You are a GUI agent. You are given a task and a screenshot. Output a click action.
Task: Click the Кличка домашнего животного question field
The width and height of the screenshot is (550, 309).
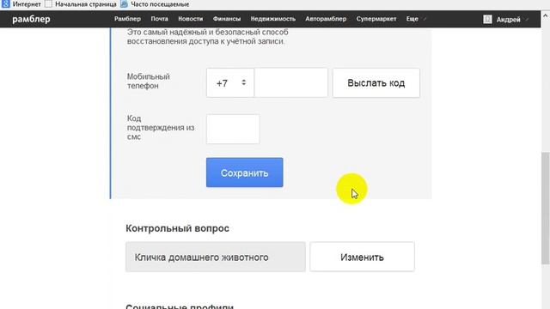[x=216, y=257]
